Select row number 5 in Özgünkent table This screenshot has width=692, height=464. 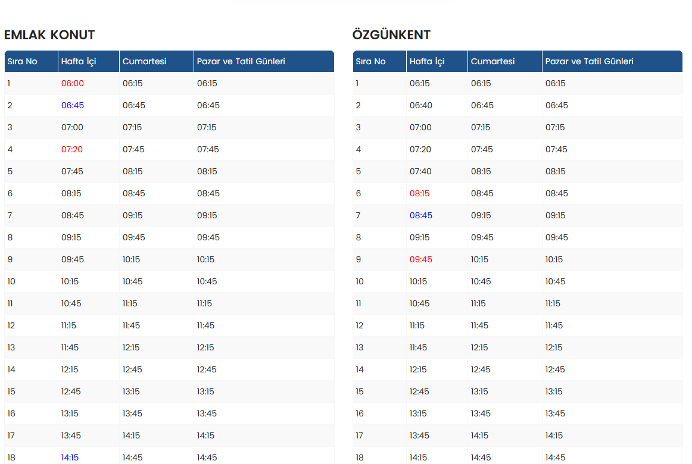tap(359, 171)
